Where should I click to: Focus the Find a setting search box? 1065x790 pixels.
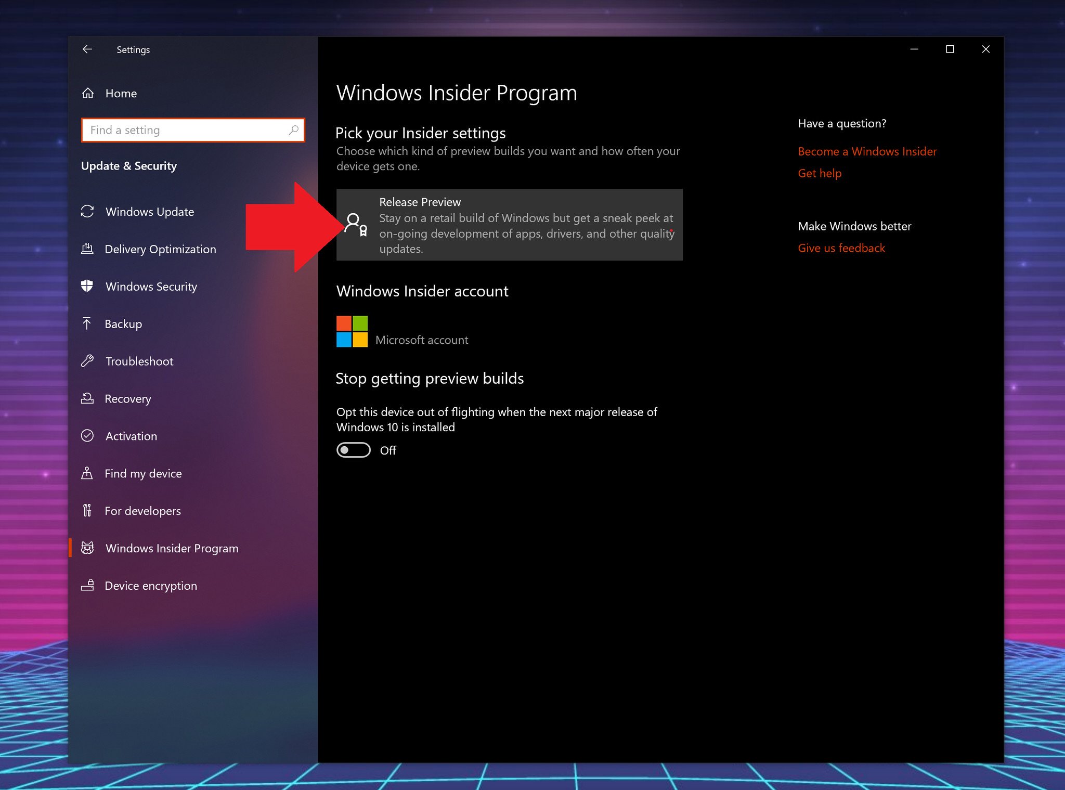point(193,130)
